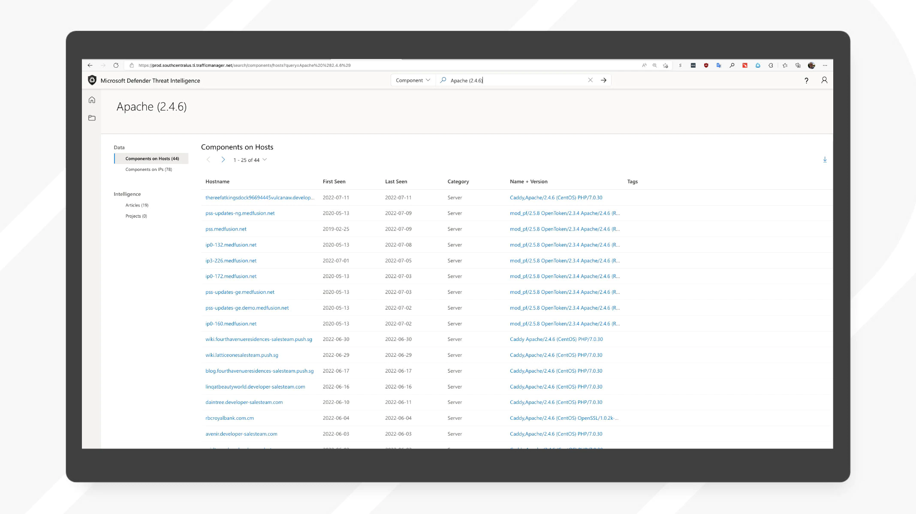Image resolution: width=916 pixels, height=514 pixels.
Task: Switch to Components on IPs (78)
Action: click(148, 169)
